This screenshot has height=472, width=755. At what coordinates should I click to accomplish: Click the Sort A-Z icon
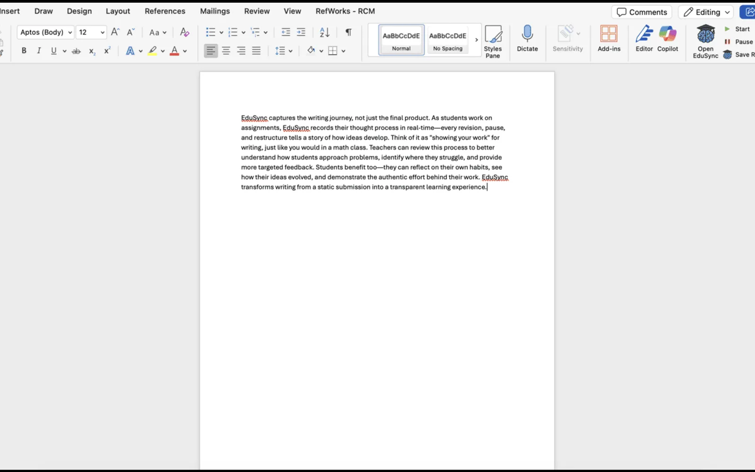325,32
